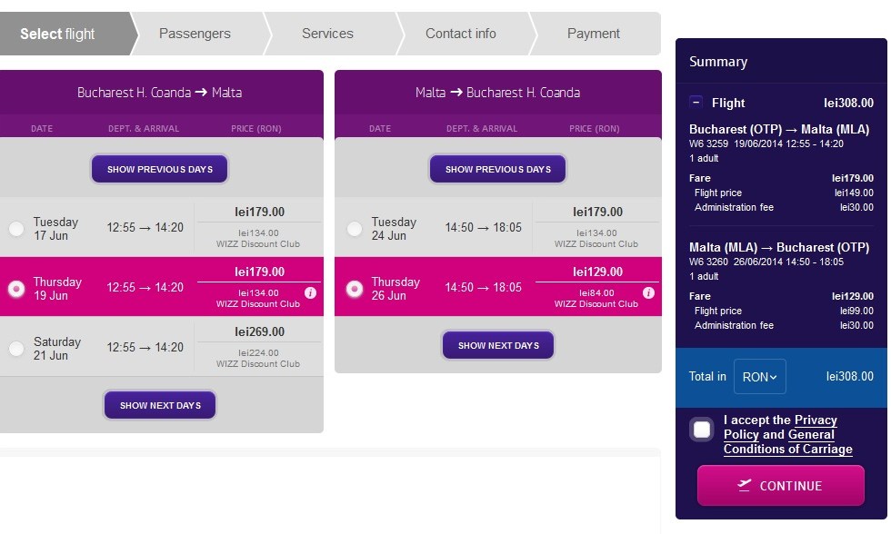
Task: Select Thursday 26 Jun return radio button
Action: (355, 289)
